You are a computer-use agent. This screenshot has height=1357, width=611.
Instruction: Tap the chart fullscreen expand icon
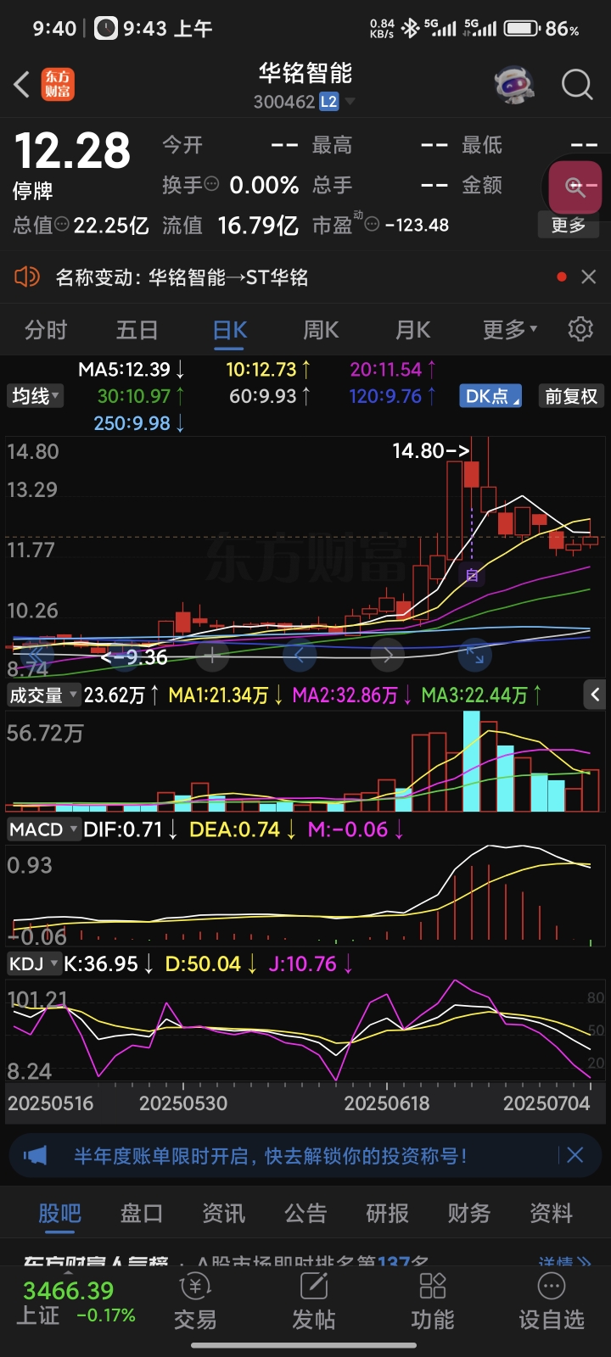474,654
